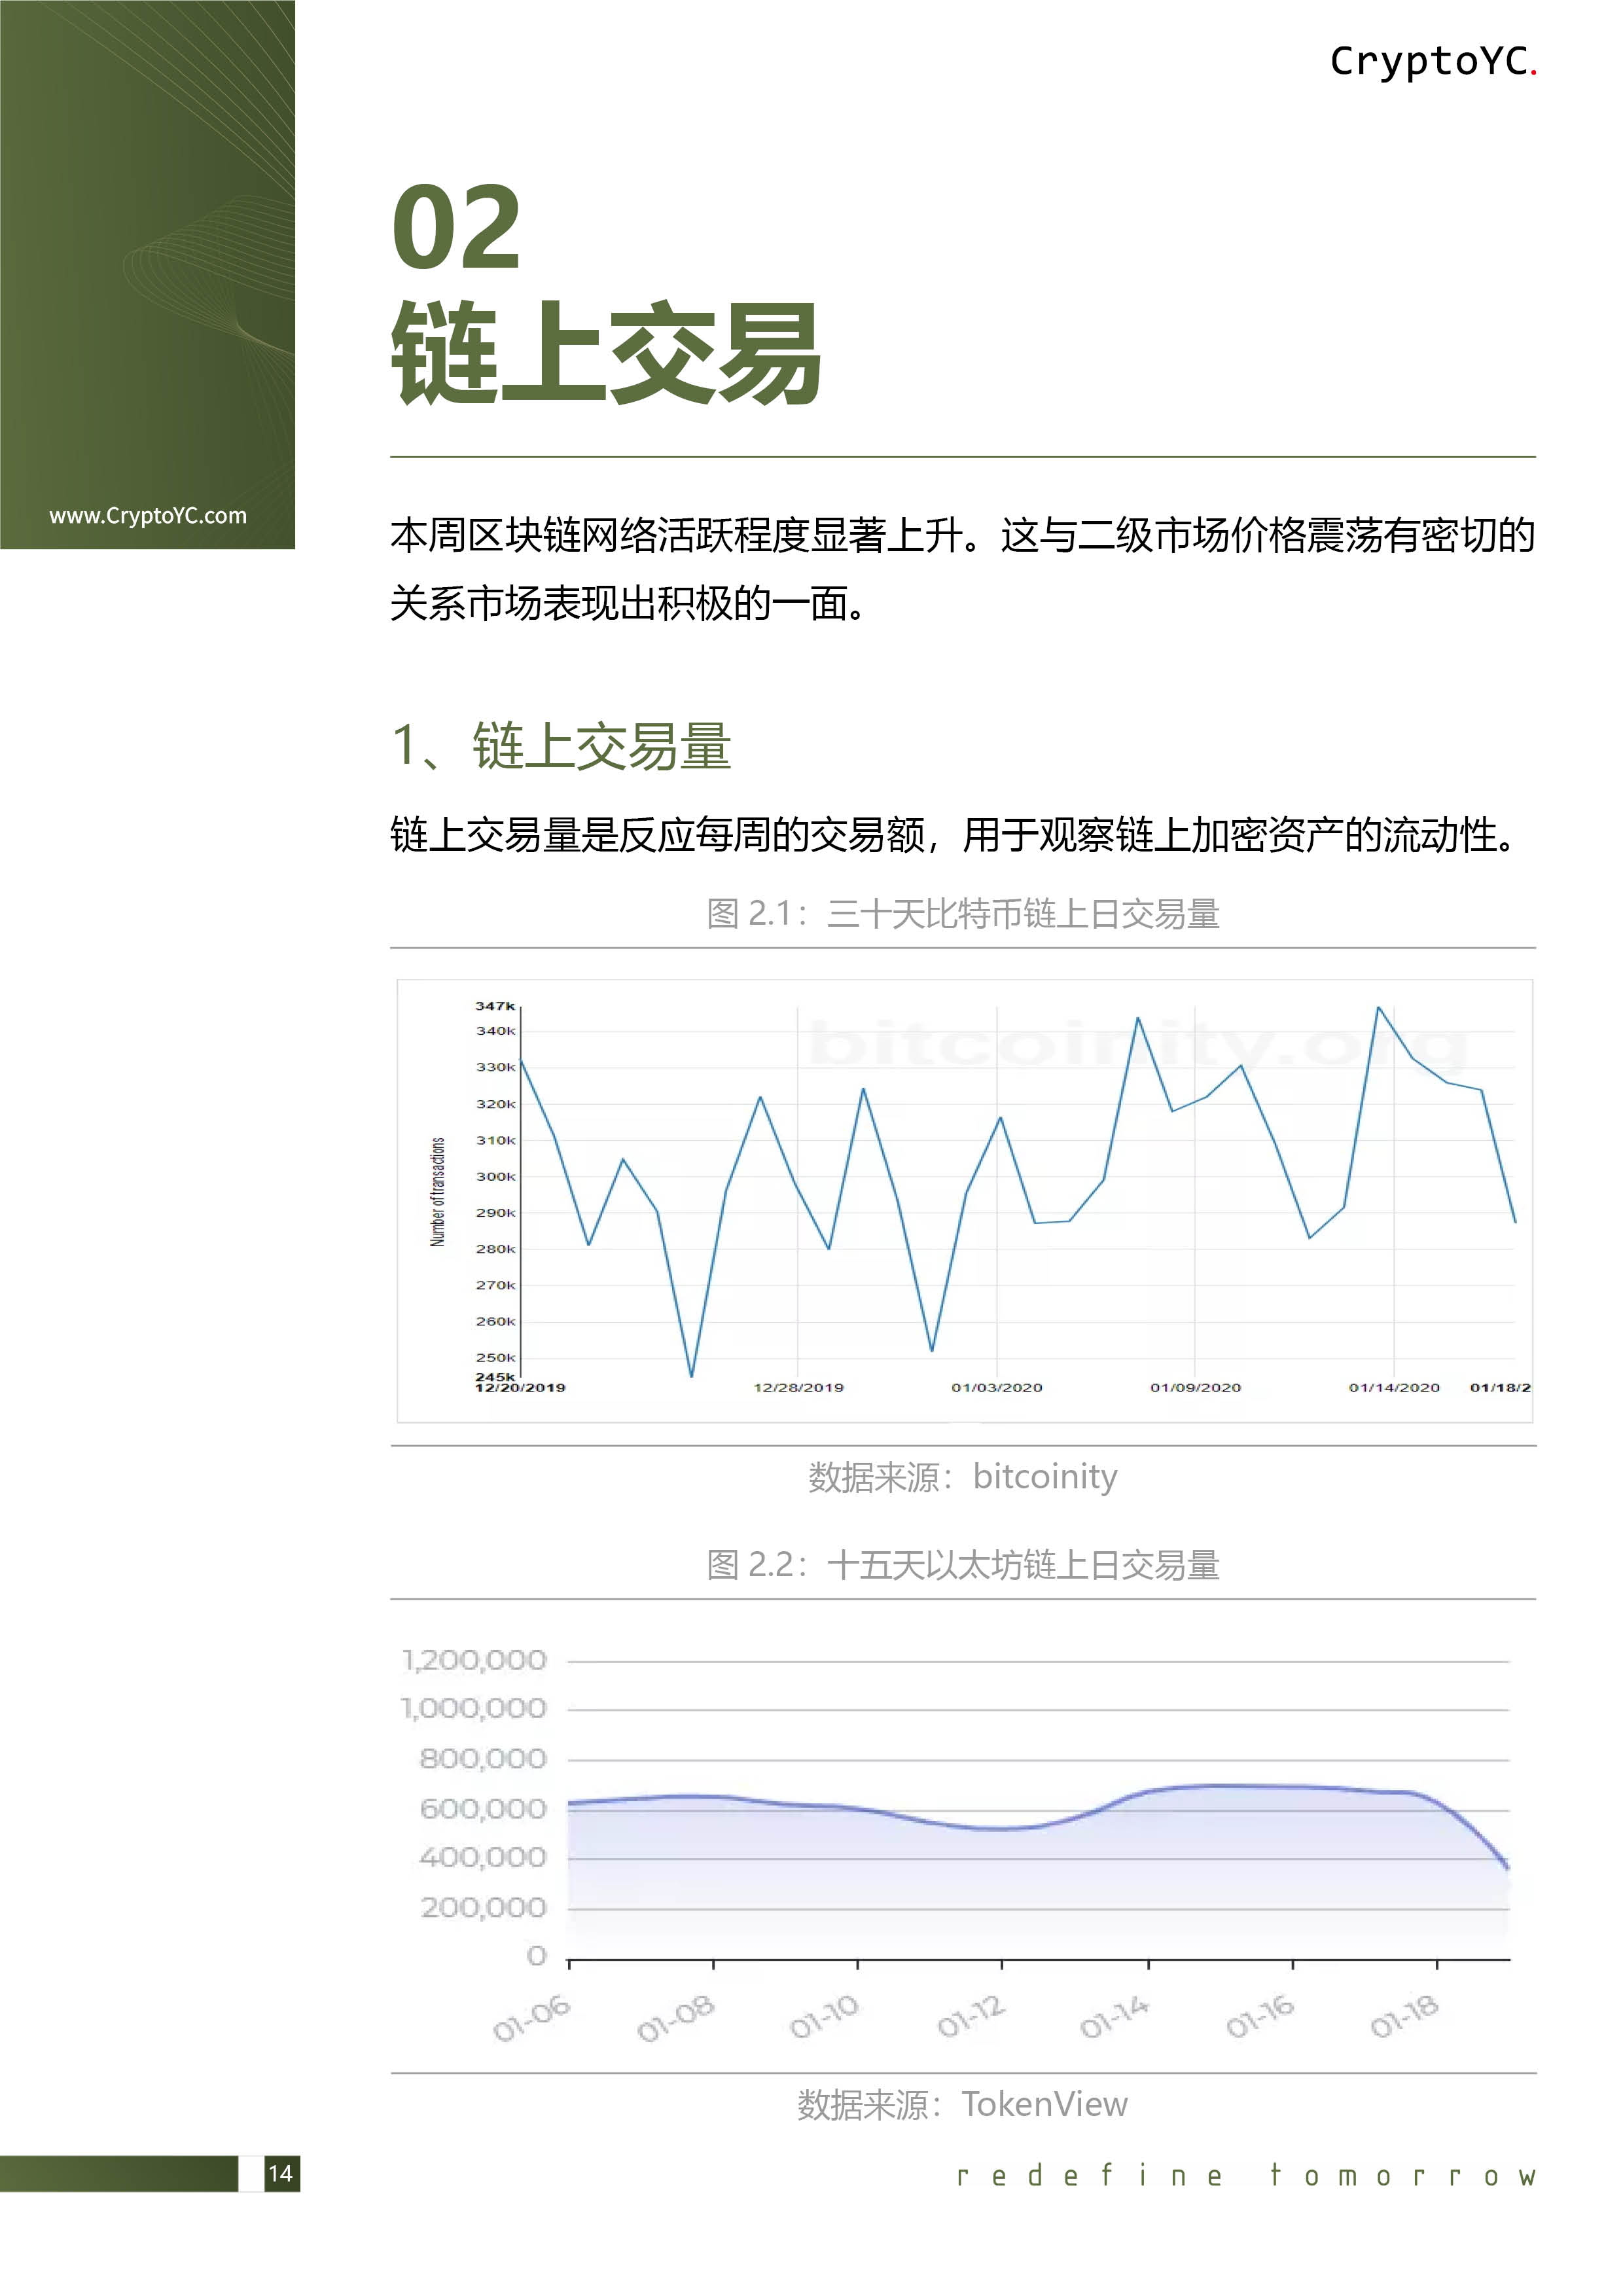
Task: Click the '600,000' y-axis label
Action: 483,1809
